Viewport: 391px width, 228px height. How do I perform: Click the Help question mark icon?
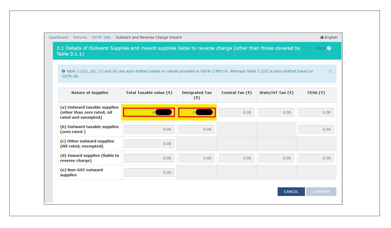329,48
